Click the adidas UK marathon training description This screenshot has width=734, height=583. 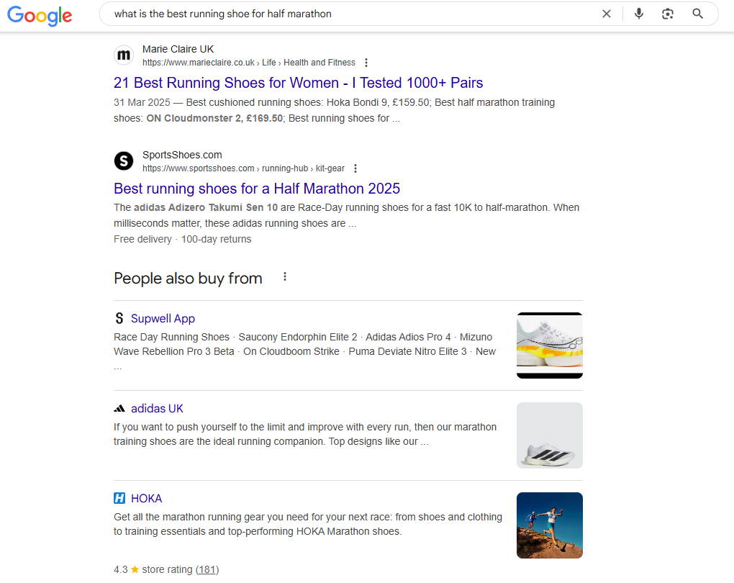[x=305, y=434]
